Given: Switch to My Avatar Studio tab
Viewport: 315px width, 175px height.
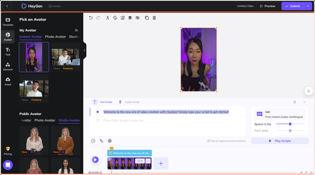Looking at the screenshot, I should tap(74, 37).
